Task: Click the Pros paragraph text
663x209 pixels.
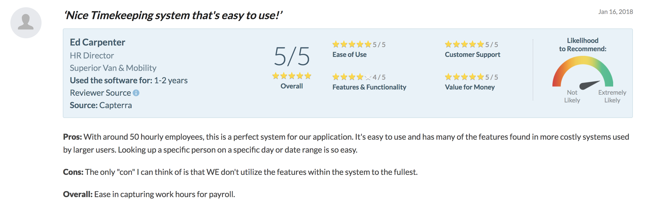Action: pyautogui.click(x=346, y=143)
